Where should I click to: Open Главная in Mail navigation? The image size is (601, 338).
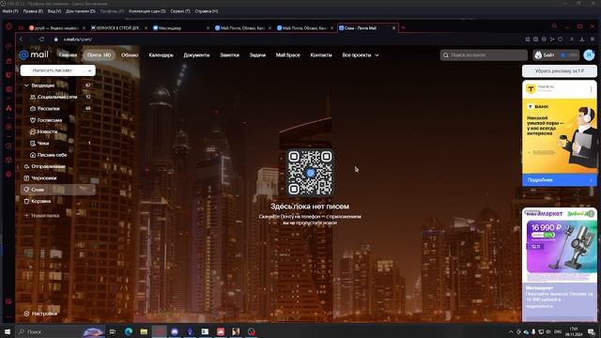pos(68,55)
